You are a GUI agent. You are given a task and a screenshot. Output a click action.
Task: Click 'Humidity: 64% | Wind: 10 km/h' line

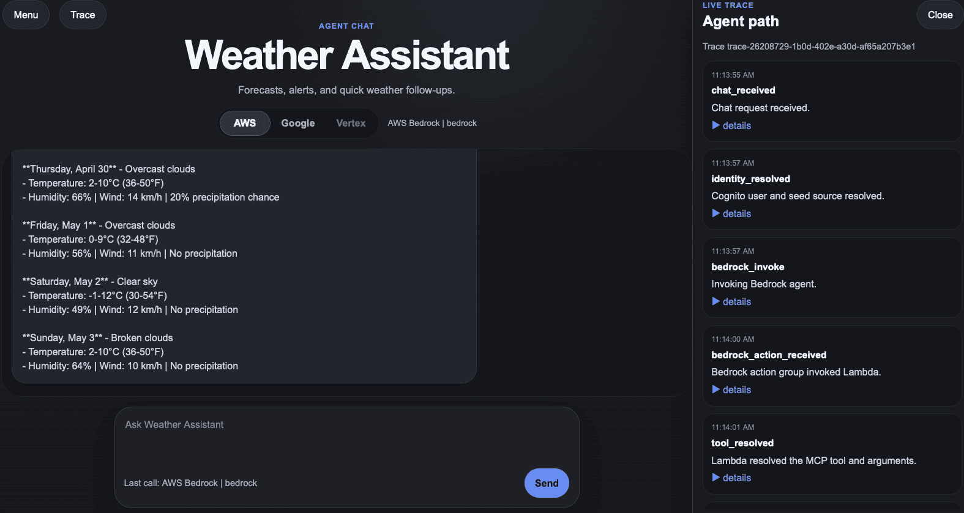[130, 366]
